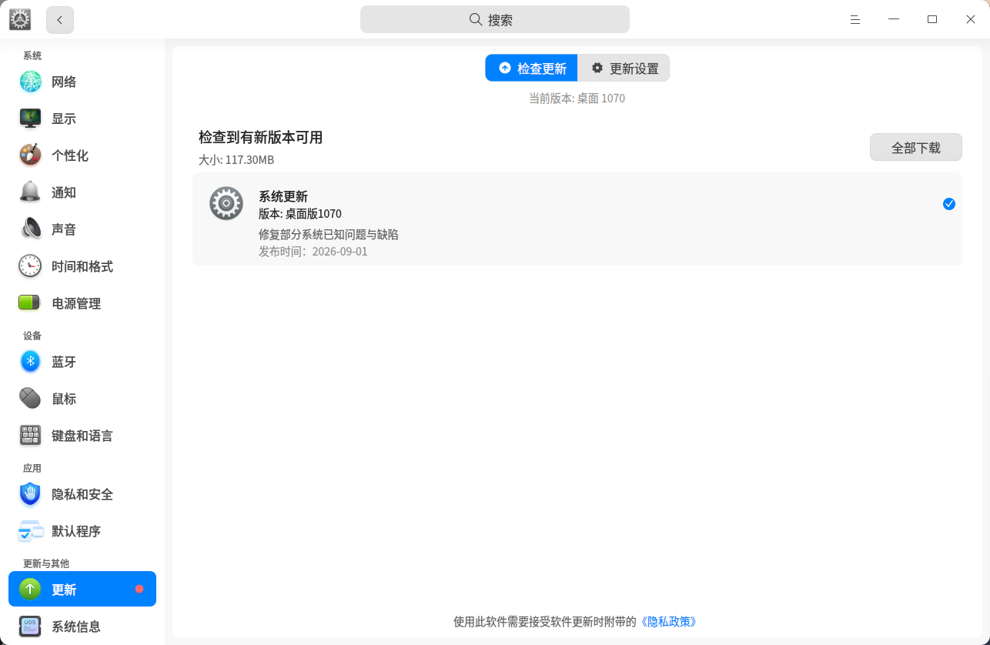This screenshot has width=990, height=645.
Task: Open the Time and Format clock icon
Action: tap(30, 266)
